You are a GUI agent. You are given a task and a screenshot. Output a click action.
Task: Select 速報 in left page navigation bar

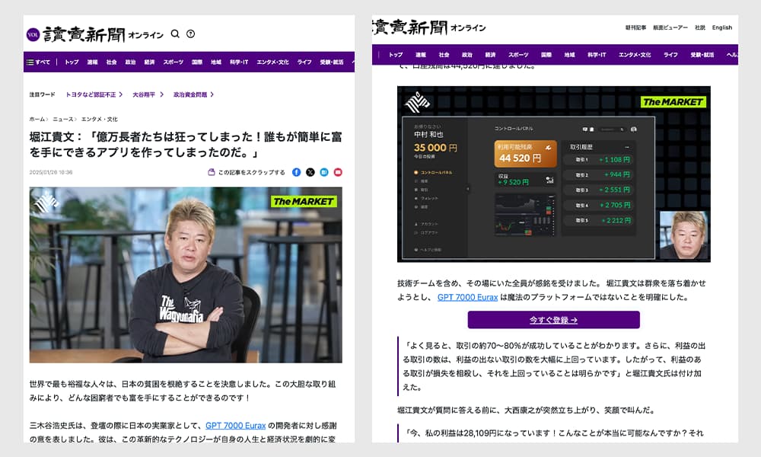[x=92, y=62]
